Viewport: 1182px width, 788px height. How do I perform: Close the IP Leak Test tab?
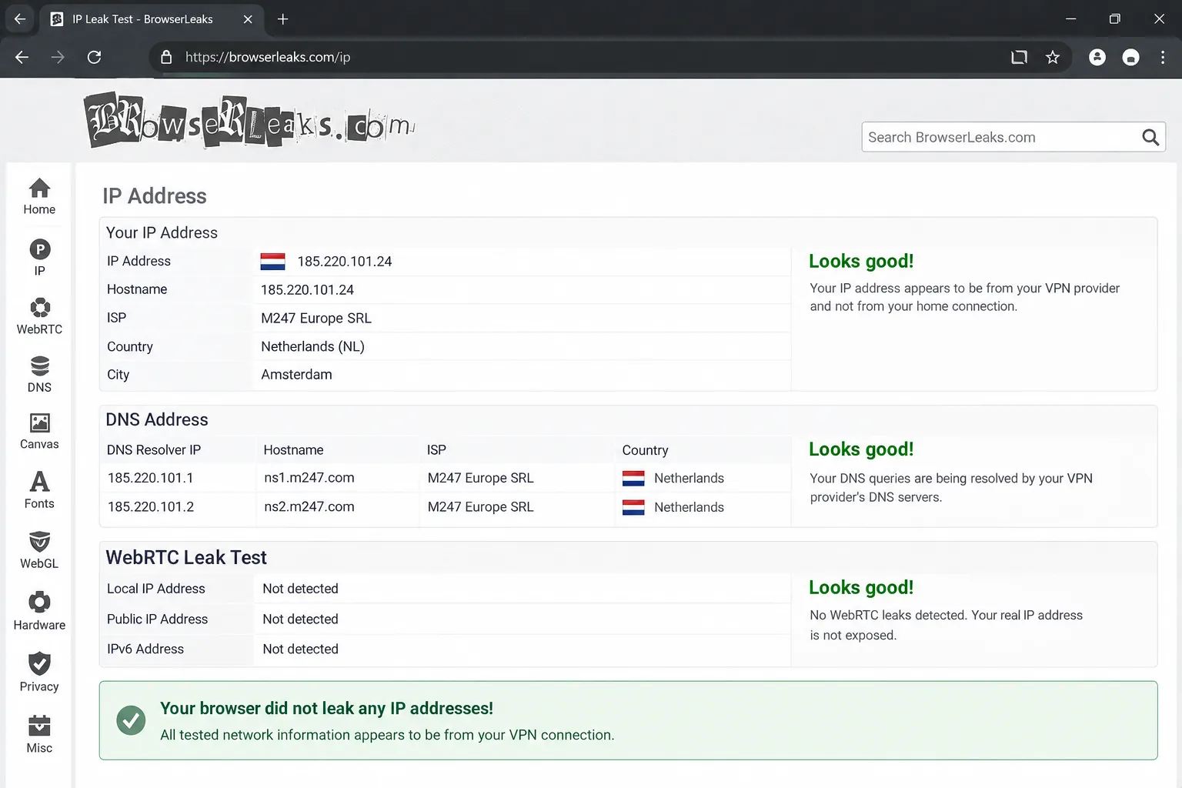pos(248,19)
